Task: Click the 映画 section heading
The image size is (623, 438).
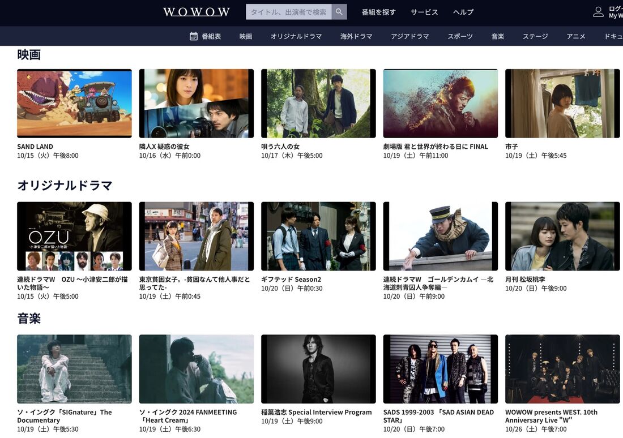Action: coord(29,54)
